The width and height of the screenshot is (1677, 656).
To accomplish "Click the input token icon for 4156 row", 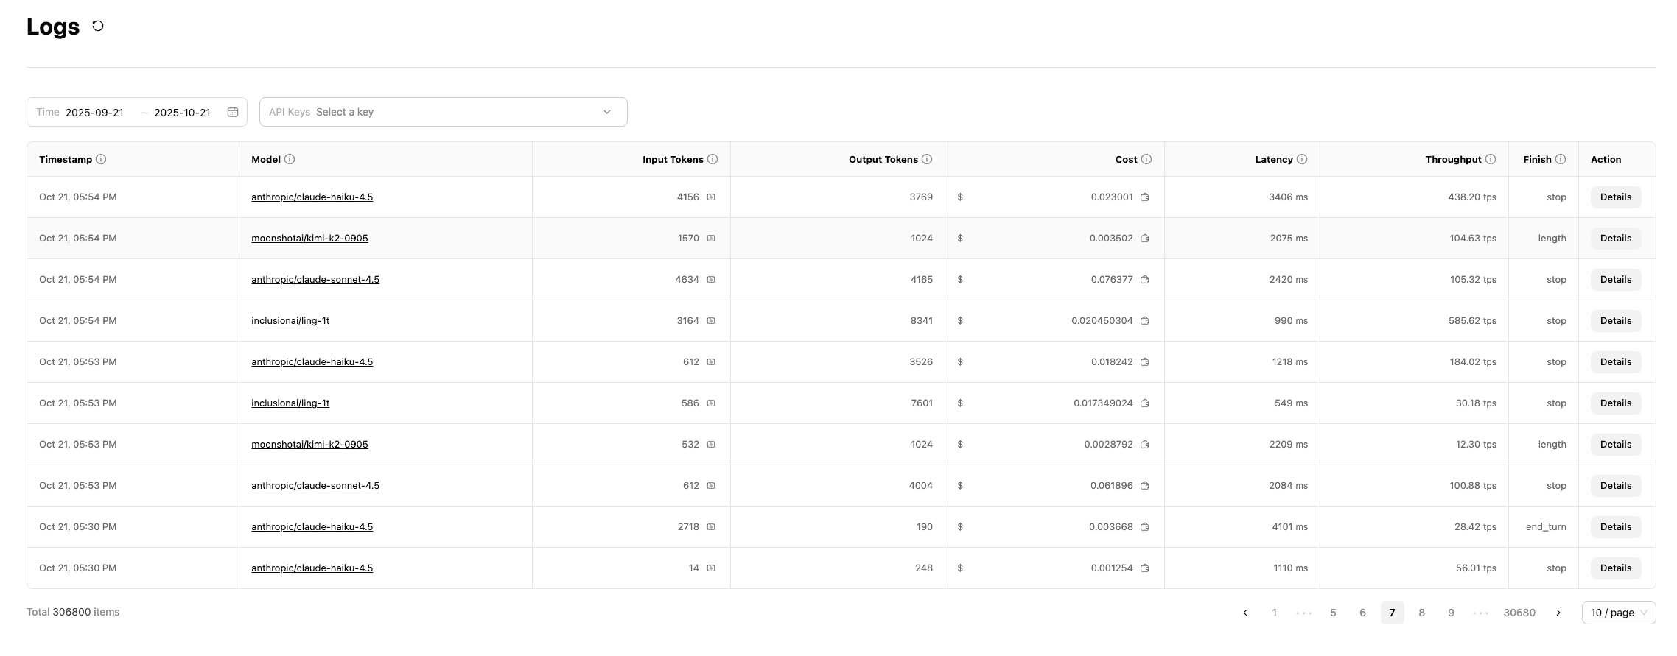I will [x=711, y=197].
